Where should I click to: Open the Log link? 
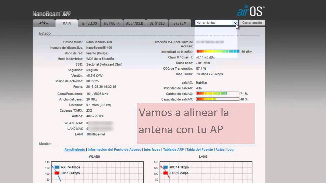230,150
